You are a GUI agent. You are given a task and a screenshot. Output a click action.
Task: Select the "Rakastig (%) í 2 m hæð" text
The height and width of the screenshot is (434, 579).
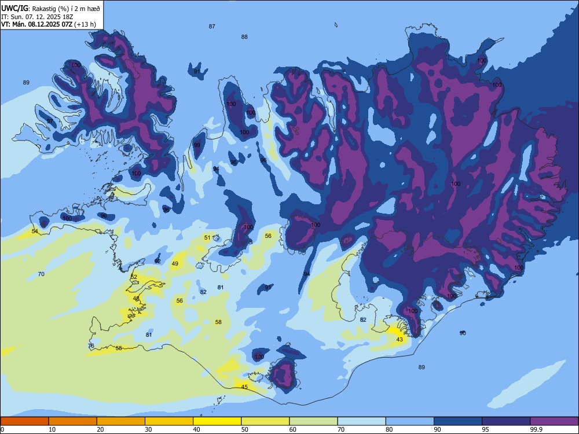click(66, 9)
